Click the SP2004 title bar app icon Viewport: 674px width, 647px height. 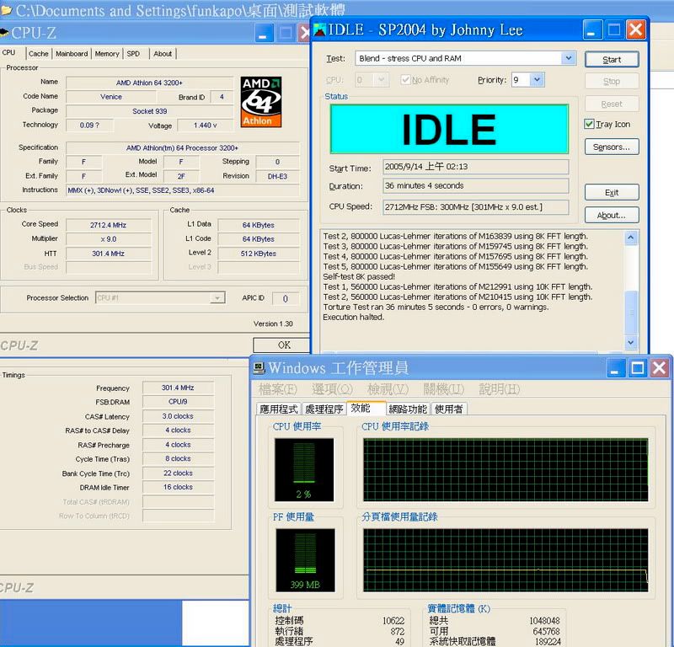coord(320,30)
